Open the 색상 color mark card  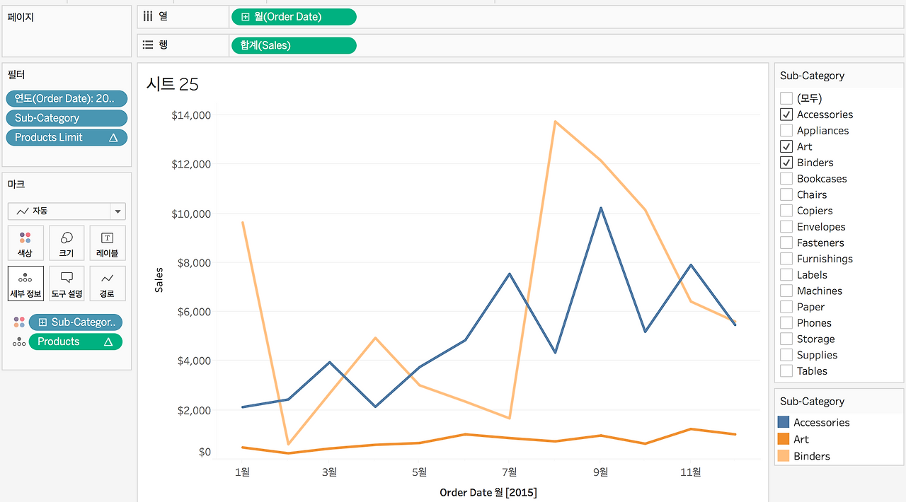coord(25,243)
